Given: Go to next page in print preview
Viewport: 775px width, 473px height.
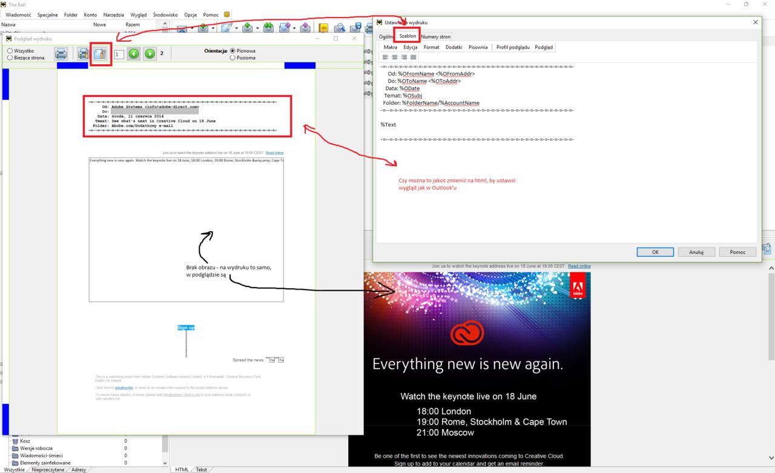Looking at the screenshot, I should point(150,54).
